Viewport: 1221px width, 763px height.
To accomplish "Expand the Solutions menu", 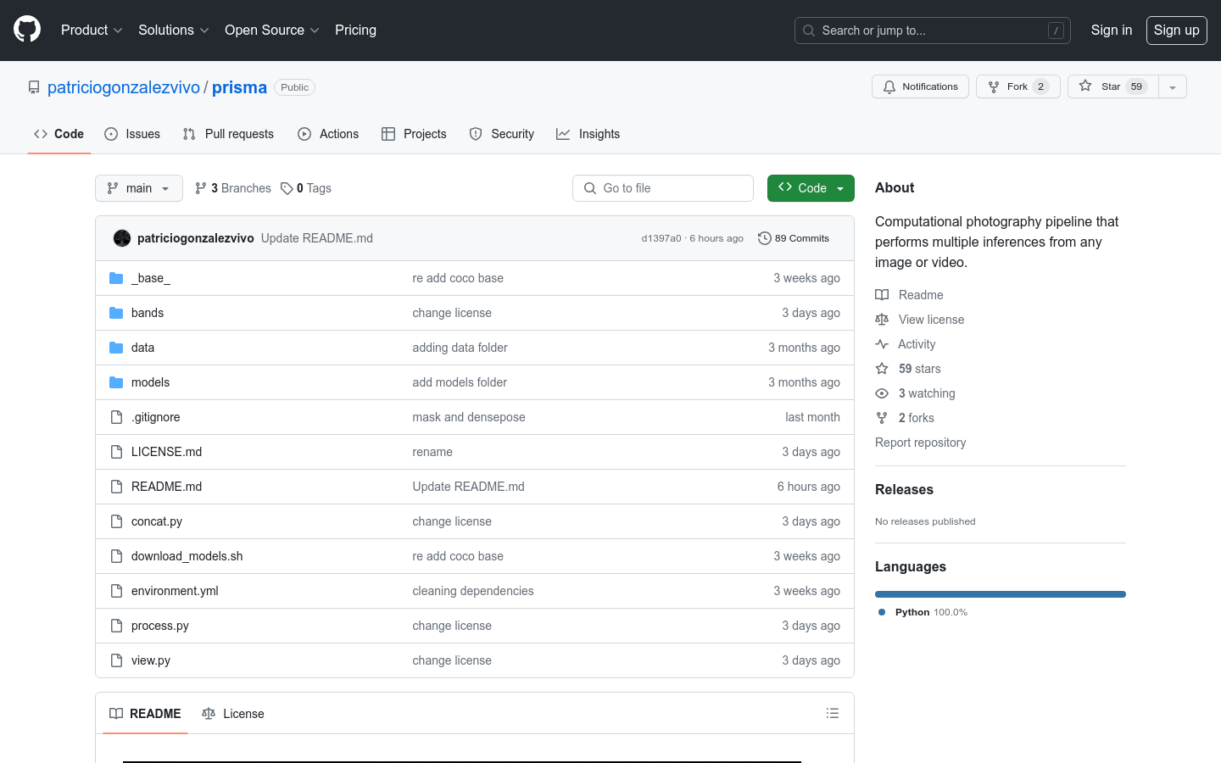I will 173,30.
